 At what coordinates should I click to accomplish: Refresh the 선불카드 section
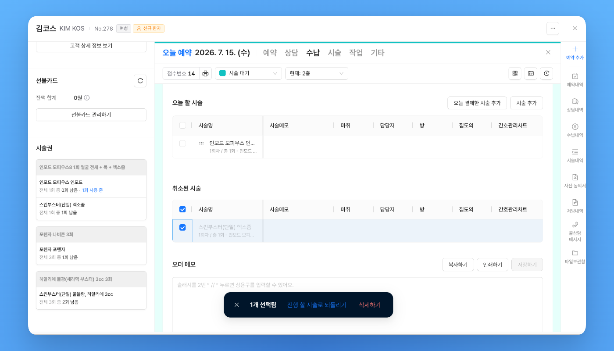pos(140,81)
